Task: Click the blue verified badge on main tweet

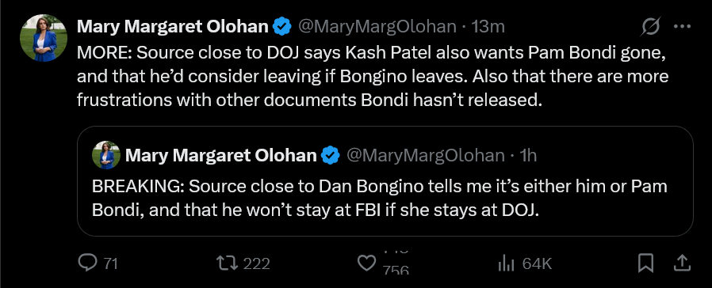Action: (x=281, y=27)
